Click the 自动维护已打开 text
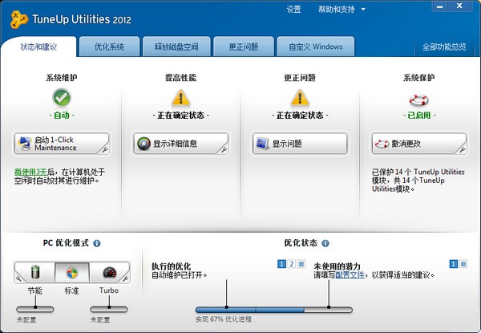This screenshot has width=481, height=333. (x=180, y=274)
